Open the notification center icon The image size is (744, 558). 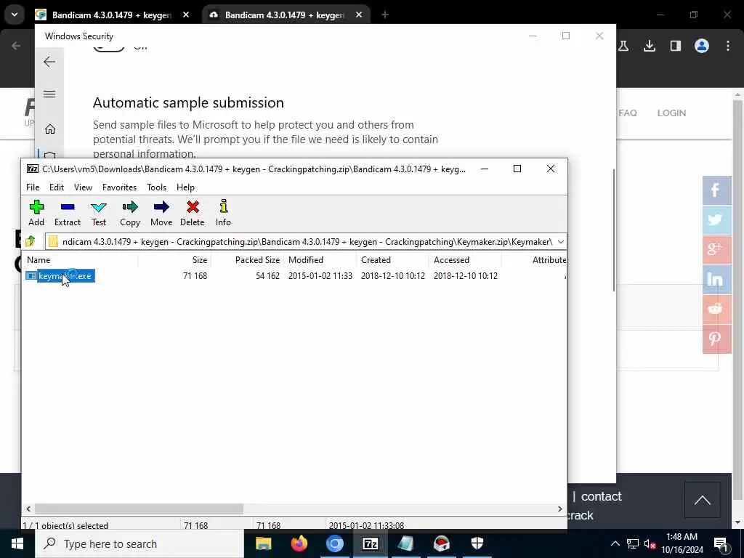(721, 543)
